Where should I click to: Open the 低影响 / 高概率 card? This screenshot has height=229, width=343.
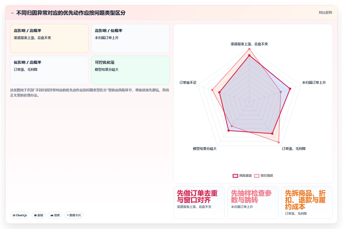pos(49,70)
